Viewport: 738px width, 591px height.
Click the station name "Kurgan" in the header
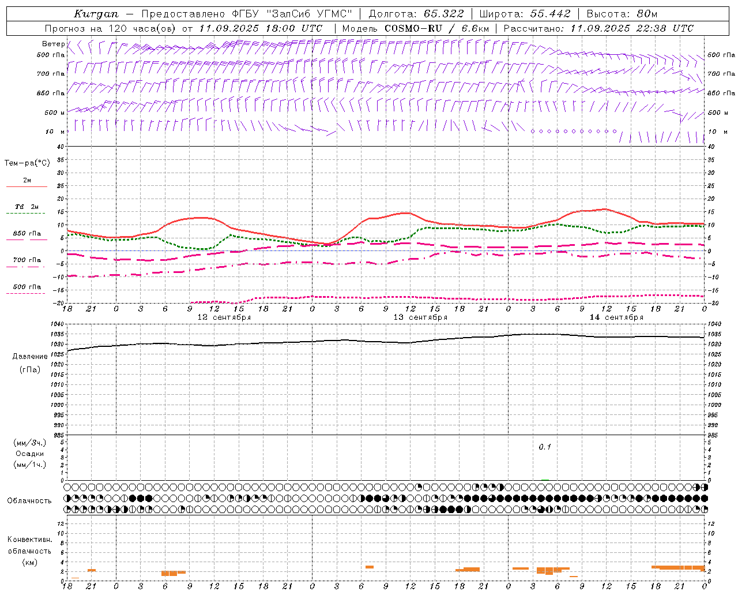pyautogui.click(x=96, y=14)
